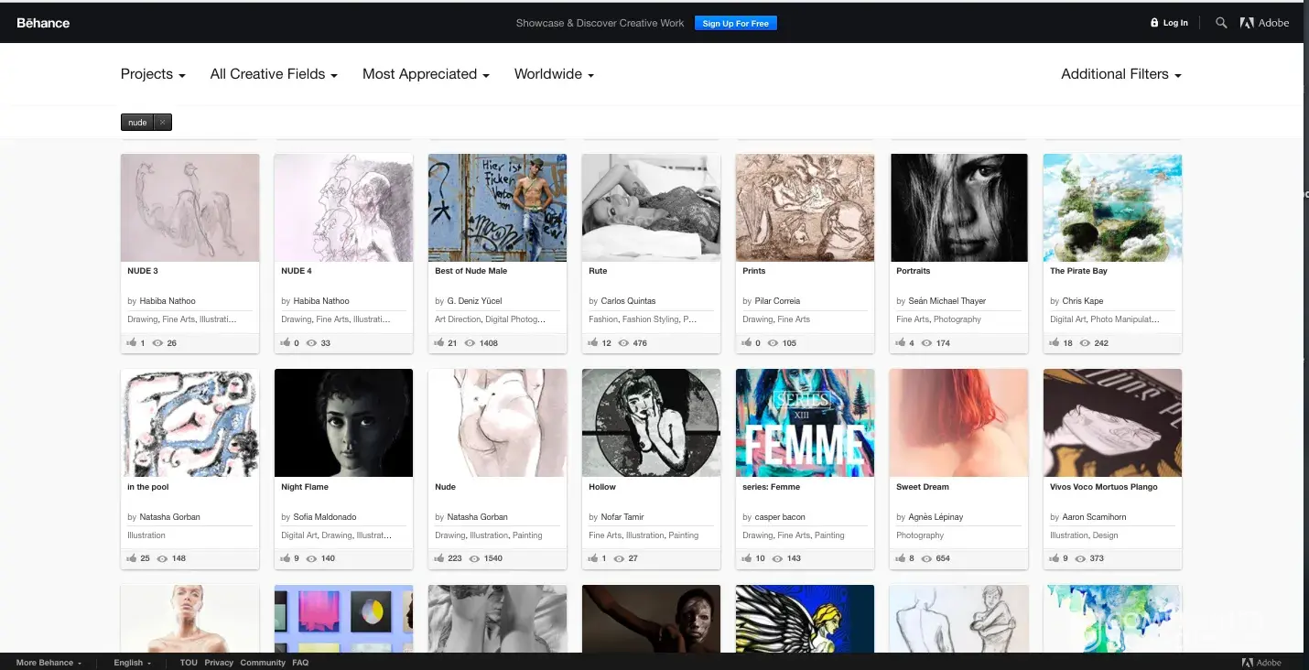This screenshot has height=670, width=1309.
Task: Click the Adobe logo in footer
Action: [x=1261, y=663]
